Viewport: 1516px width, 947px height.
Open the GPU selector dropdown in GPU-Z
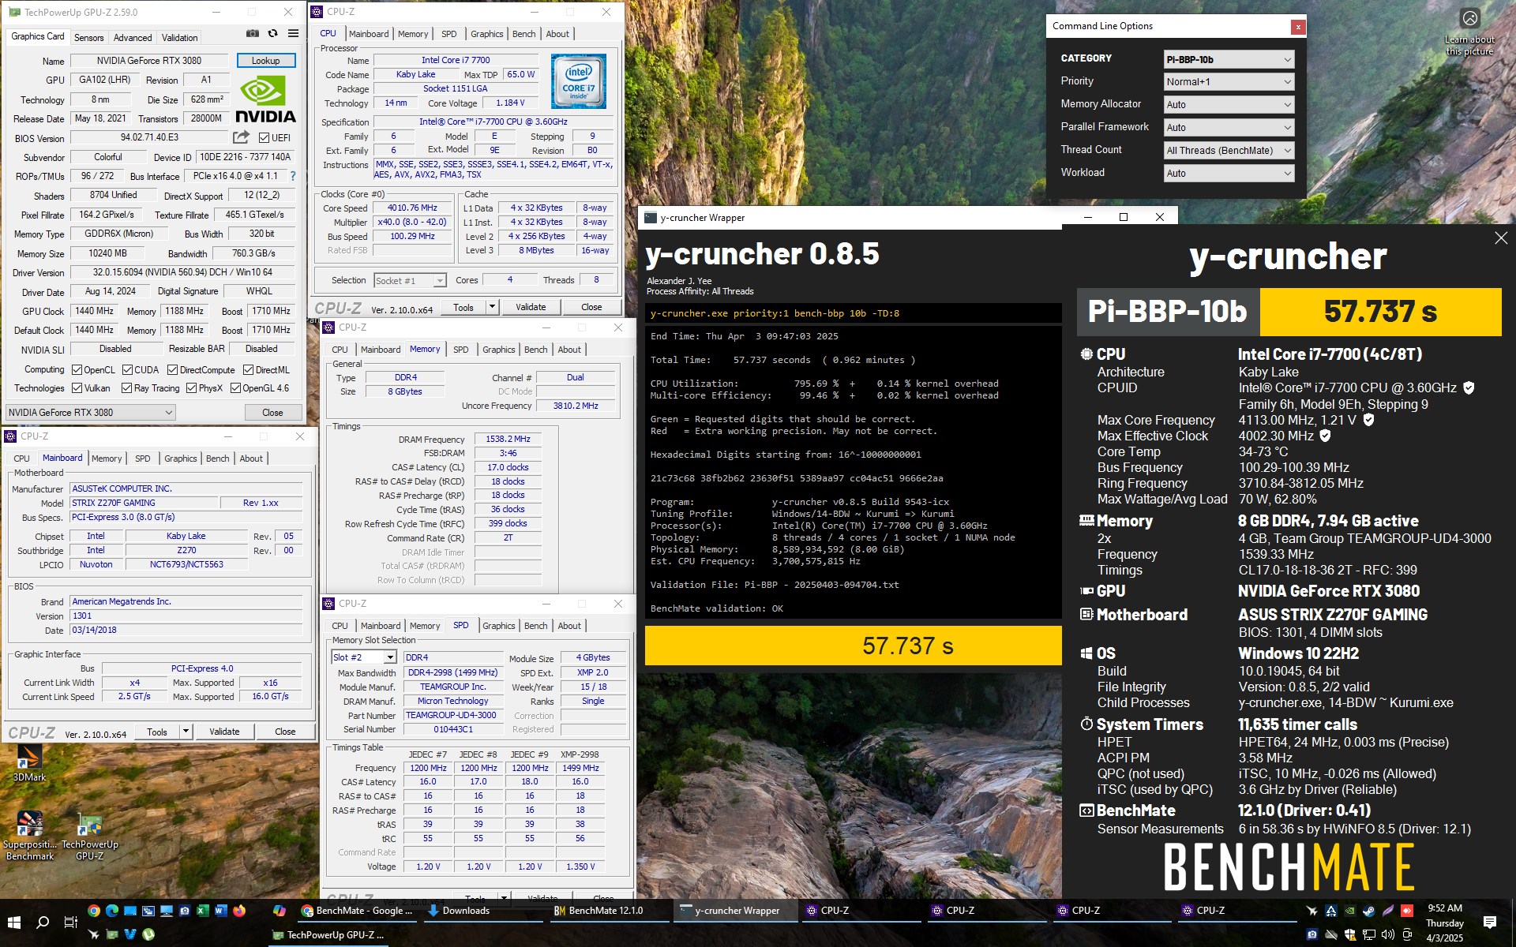[90, 413]
